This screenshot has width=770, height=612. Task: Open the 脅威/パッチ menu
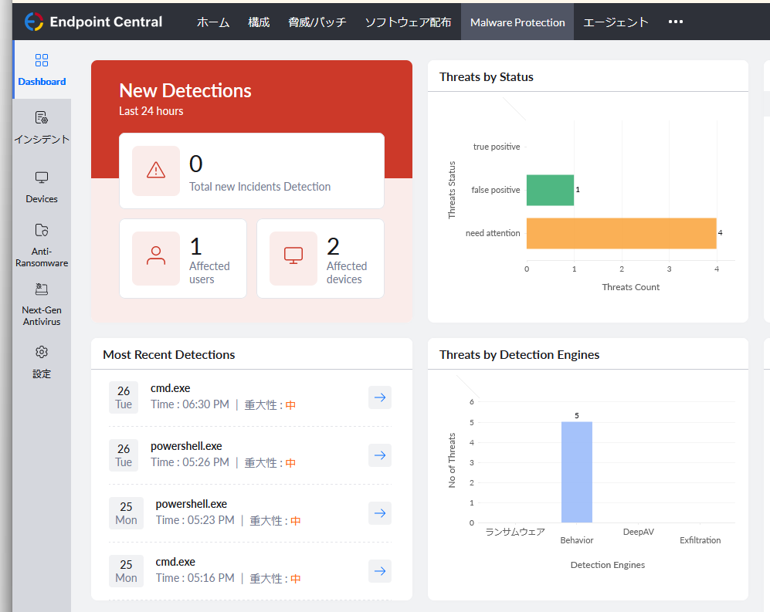[x=317, y=22]
